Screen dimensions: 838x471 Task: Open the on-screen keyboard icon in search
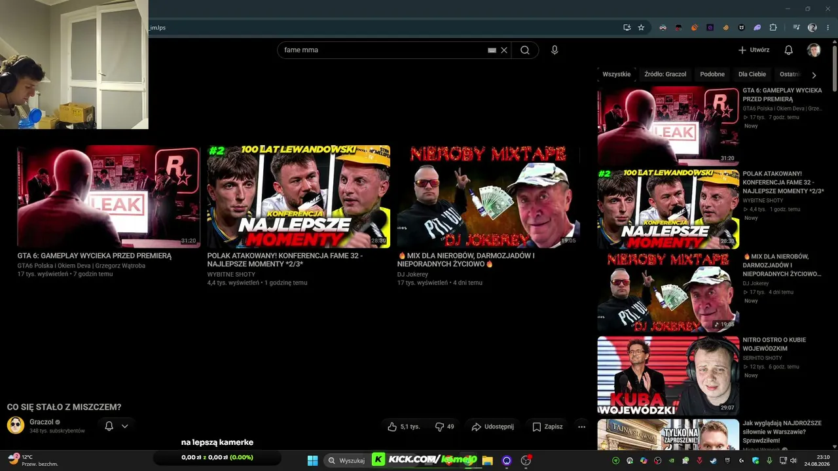(492, 50)
